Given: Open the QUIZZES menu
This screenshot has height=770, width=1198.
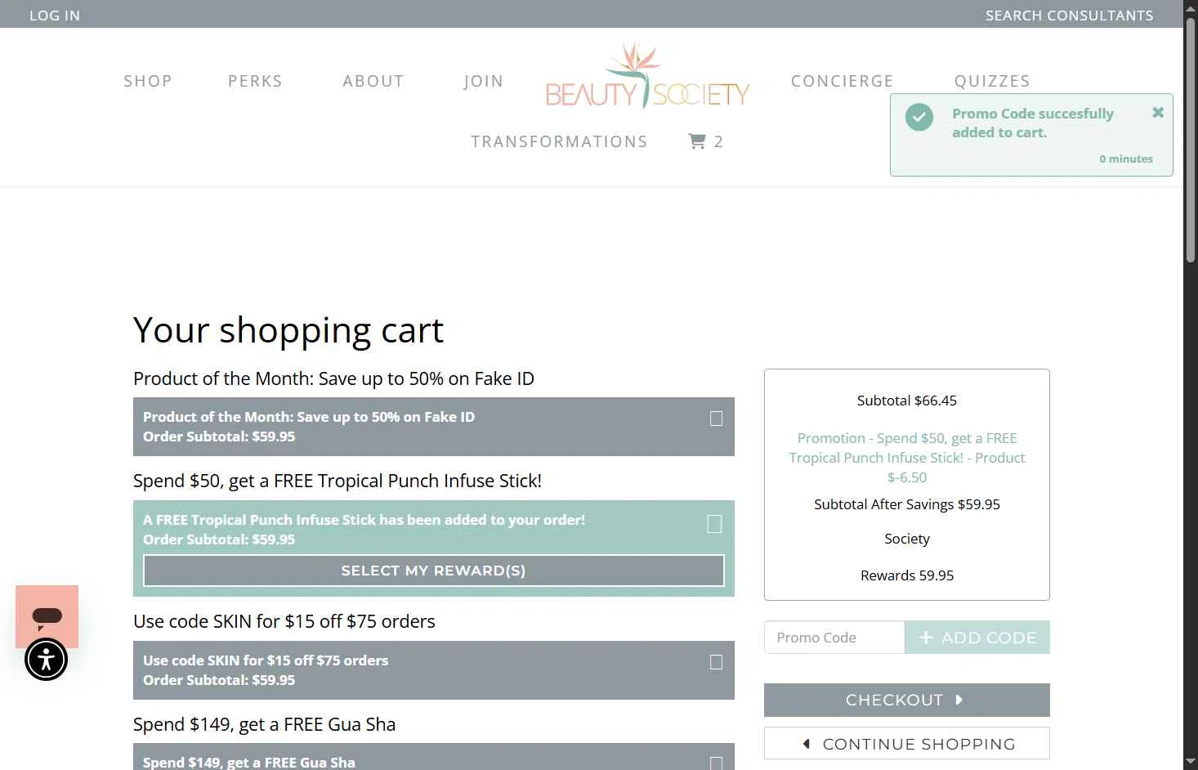Looking at the screenshot, I should 992,81.
